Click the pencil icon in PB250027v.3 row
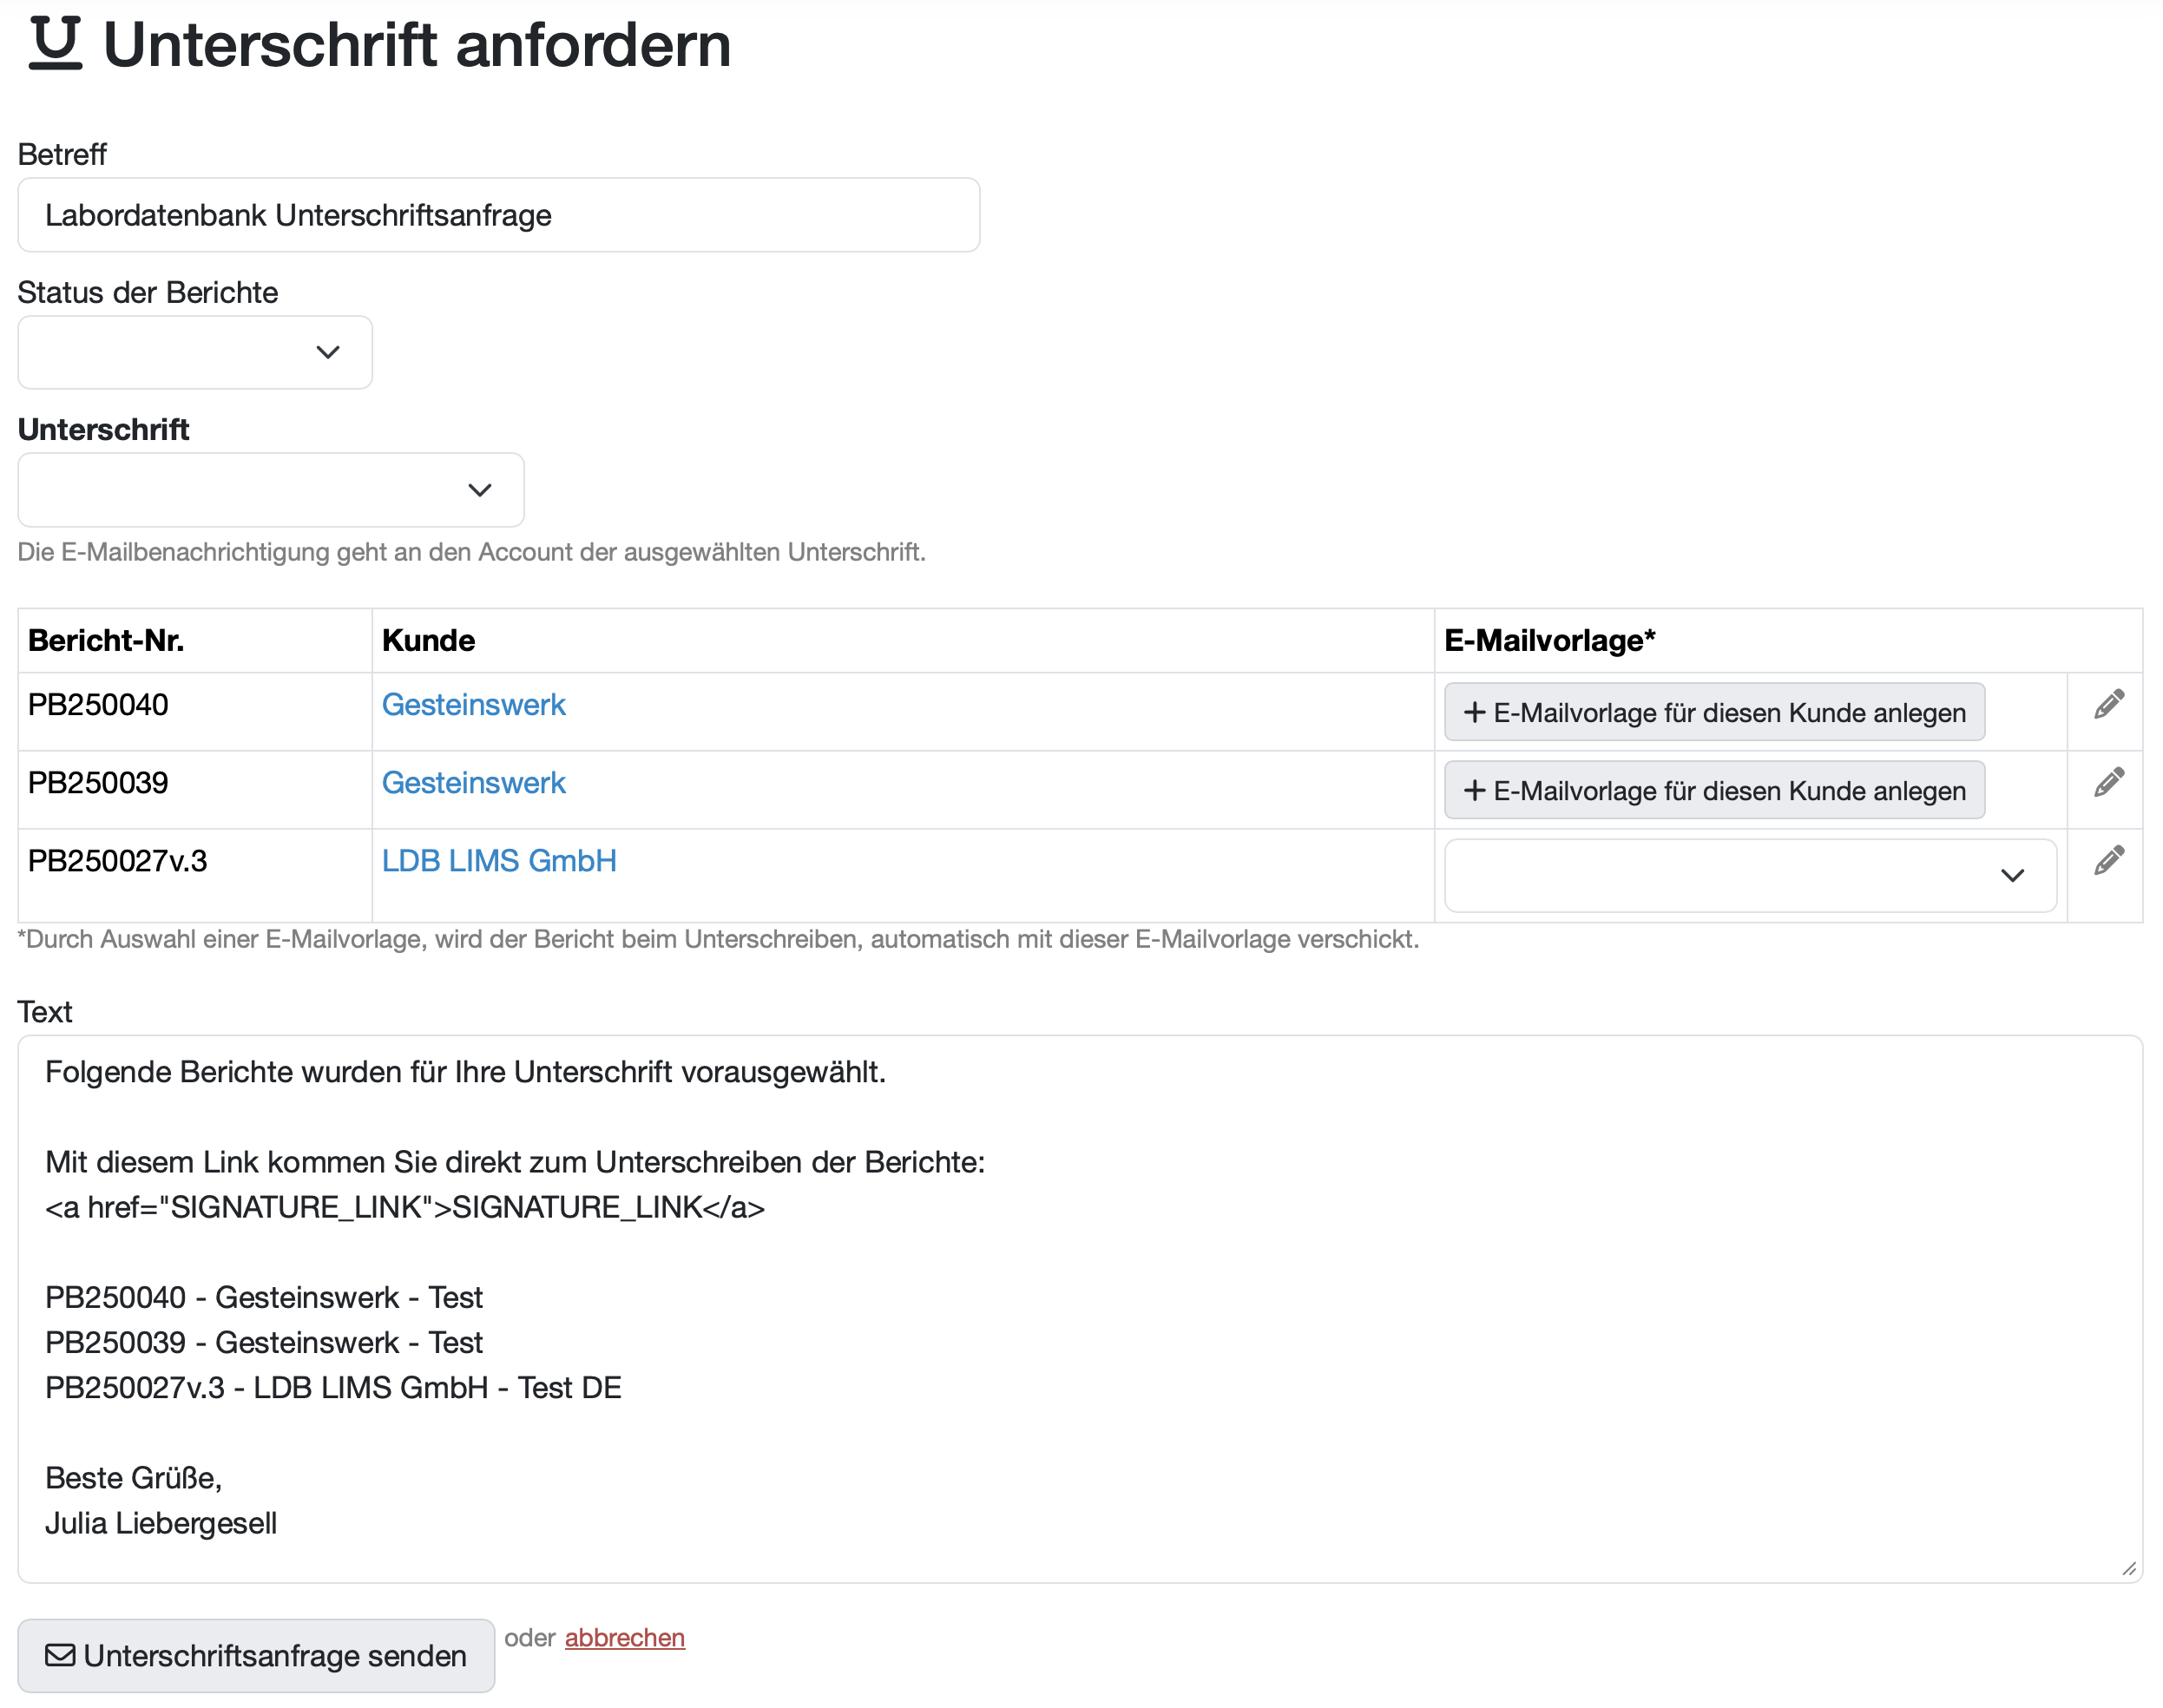 (2108, 861)
